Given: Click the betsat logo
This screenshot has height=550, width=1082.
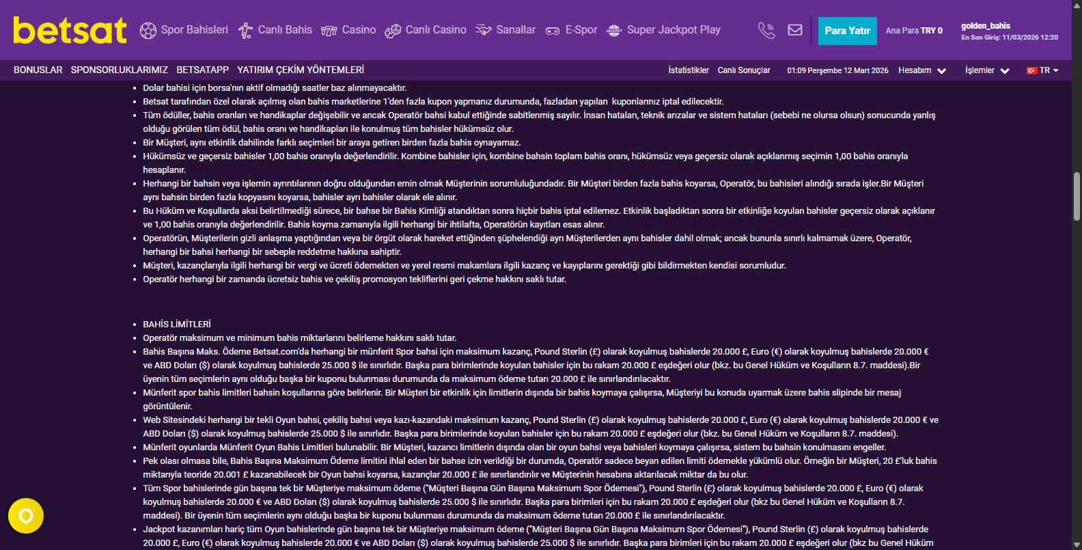Looking at the screenshot, I should [70, 31].
